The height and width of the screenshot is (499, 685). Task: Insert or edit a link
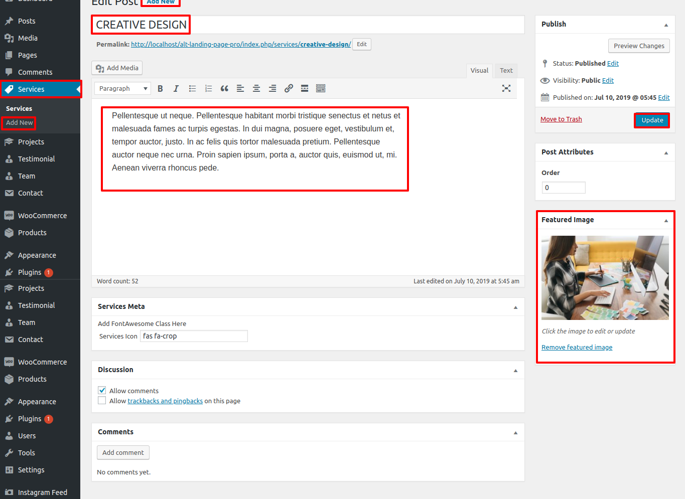(x=289, y=89)
